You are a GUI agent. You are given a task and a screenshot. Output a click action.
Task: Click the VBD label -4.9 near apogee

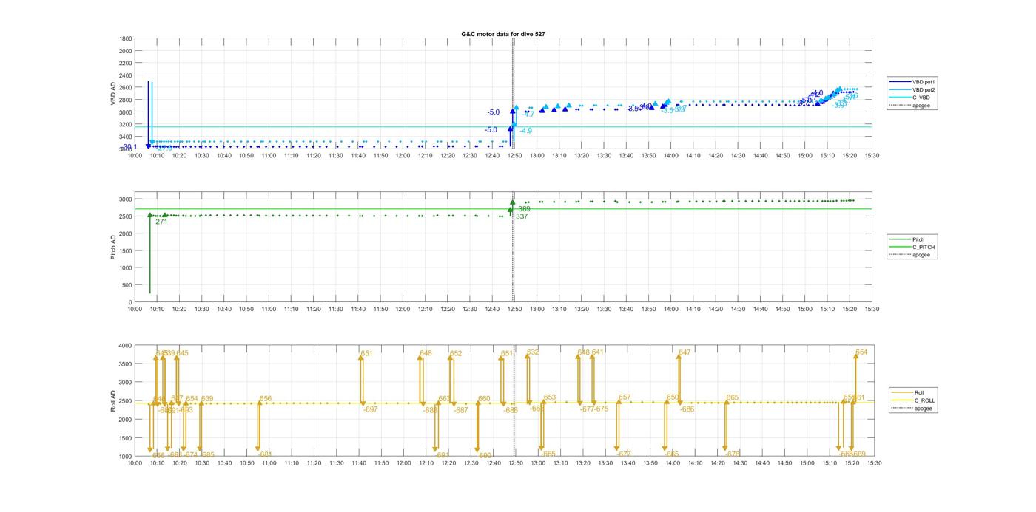pyautogui.click(x=525, y=131)
